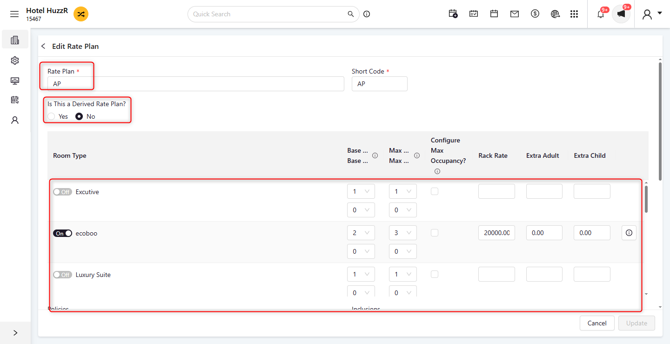The width and height of the screenshot is (670, 344).
Task: Go back from Edit Rate Plan
Action: [43, 46]
